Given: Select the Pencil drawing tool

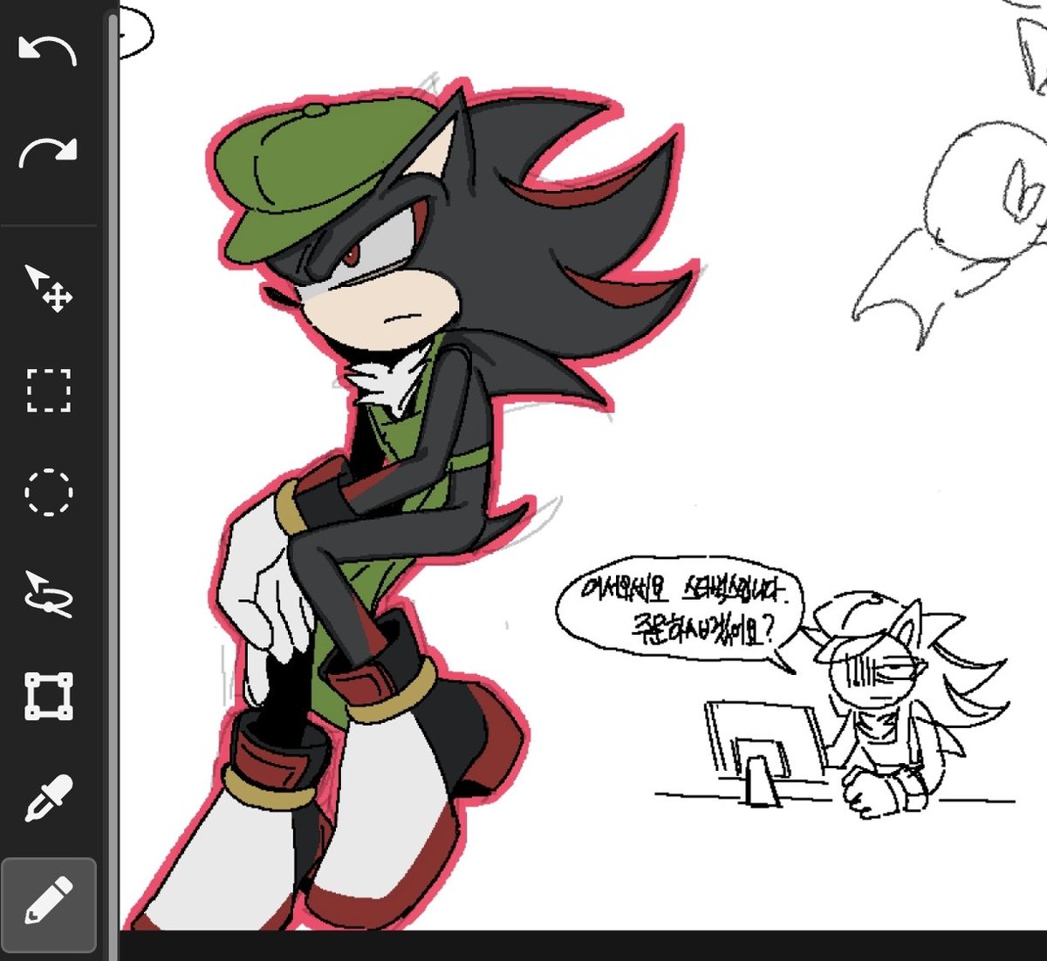Looking at the screenshot, I should click(x=48, y=903).
